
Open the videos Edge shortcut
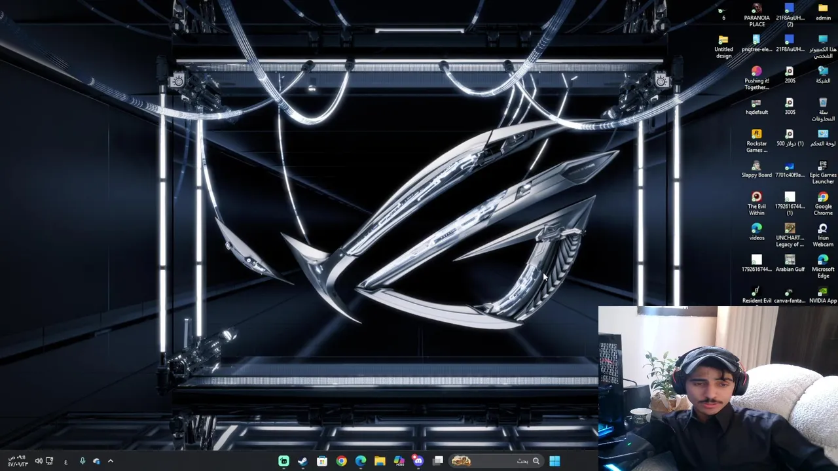click(x=757, y=232)
